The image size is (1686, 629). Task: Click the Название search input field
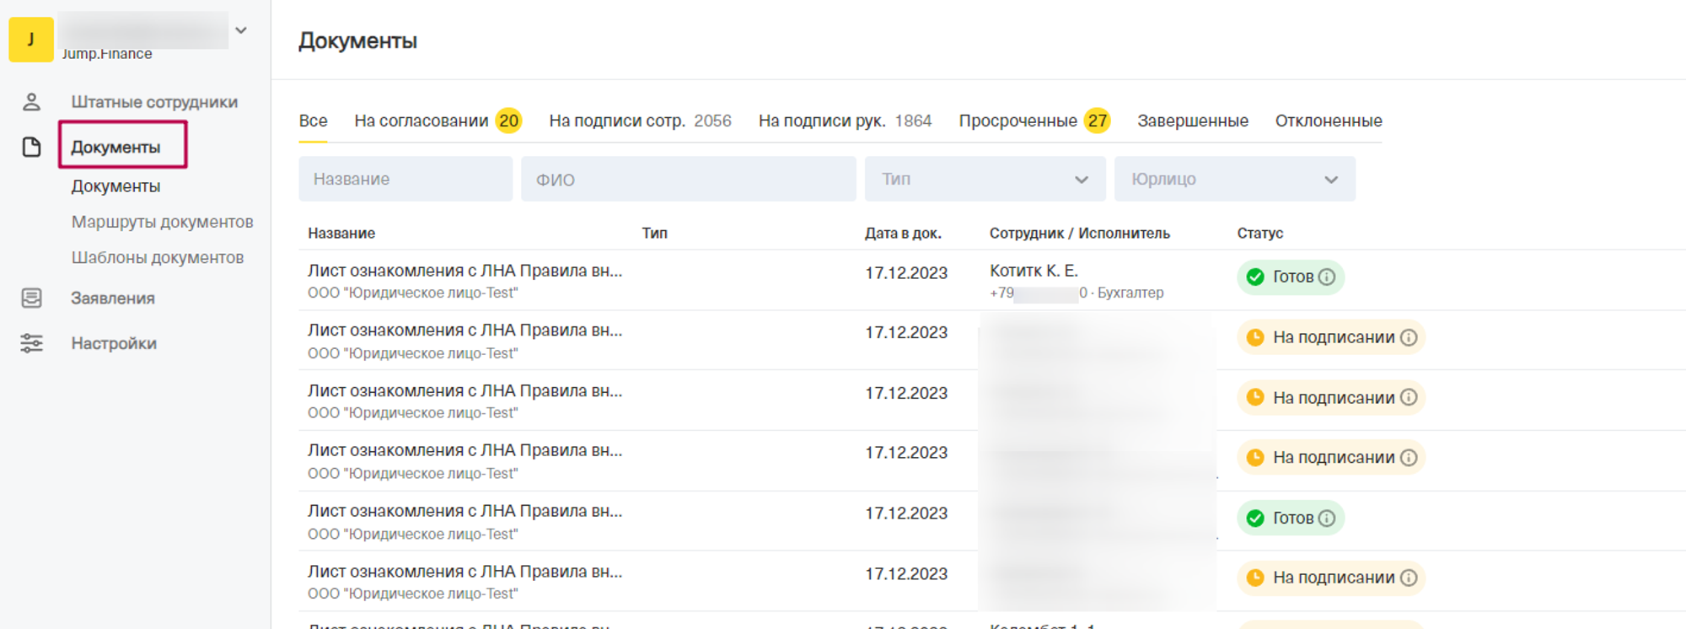[405, 179]
